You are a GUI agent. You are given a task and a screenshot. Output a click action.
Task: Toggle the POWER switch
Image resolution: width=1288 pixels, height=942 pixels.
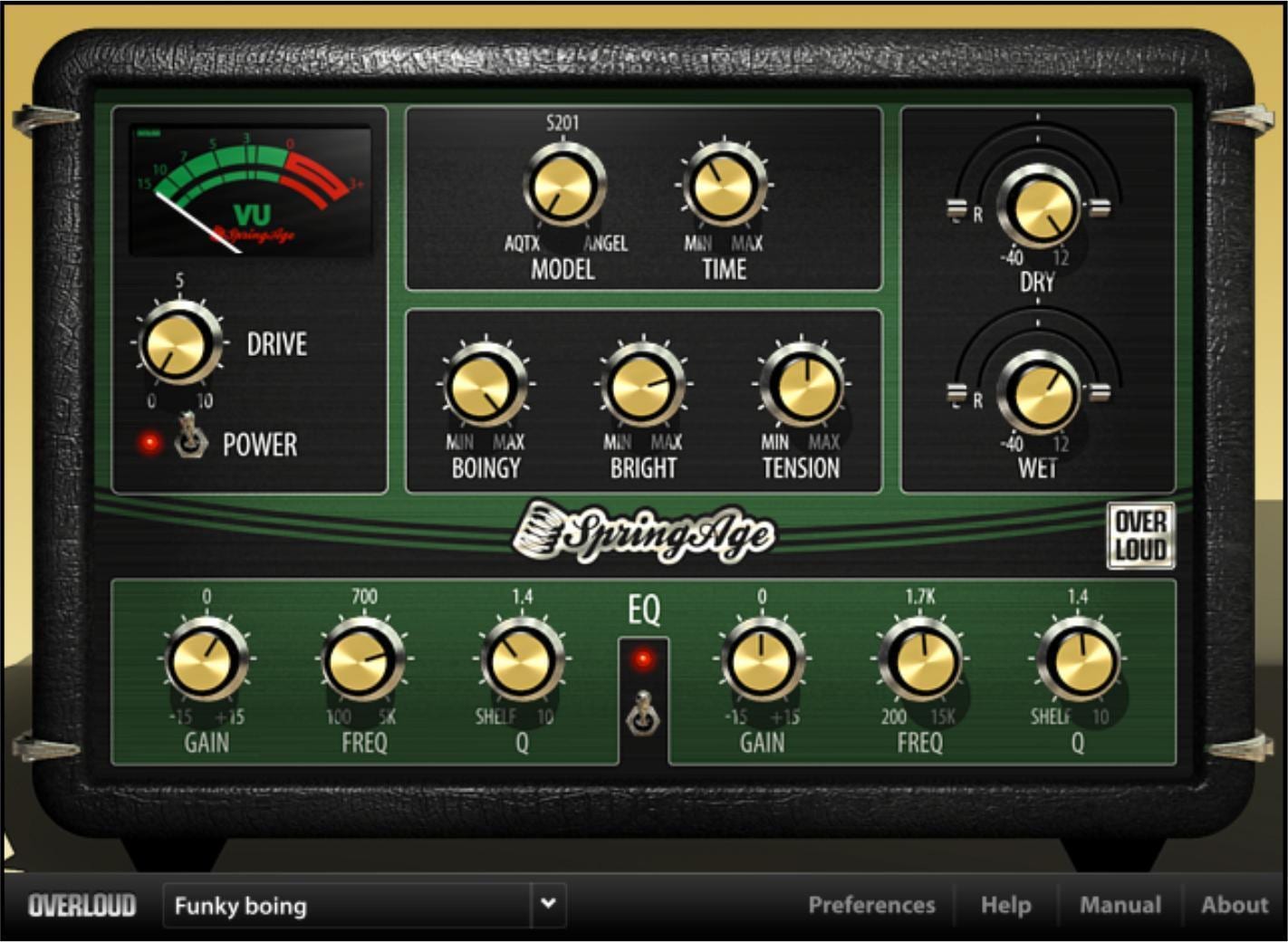190,435
